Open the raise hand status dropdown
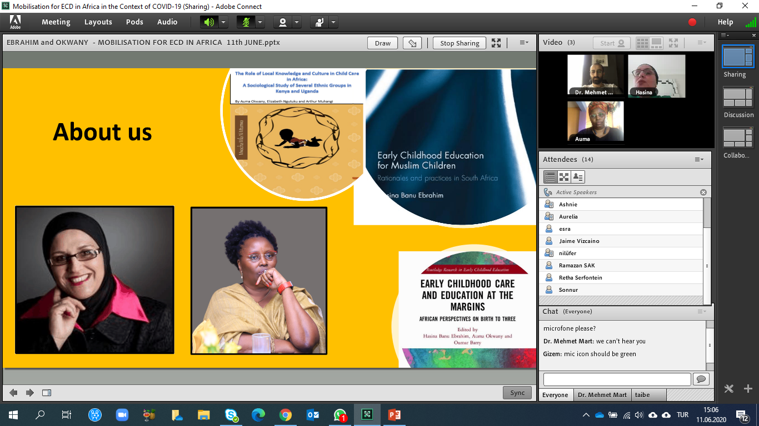This screenshot has width=759, height=426. [x=333, y=22]
